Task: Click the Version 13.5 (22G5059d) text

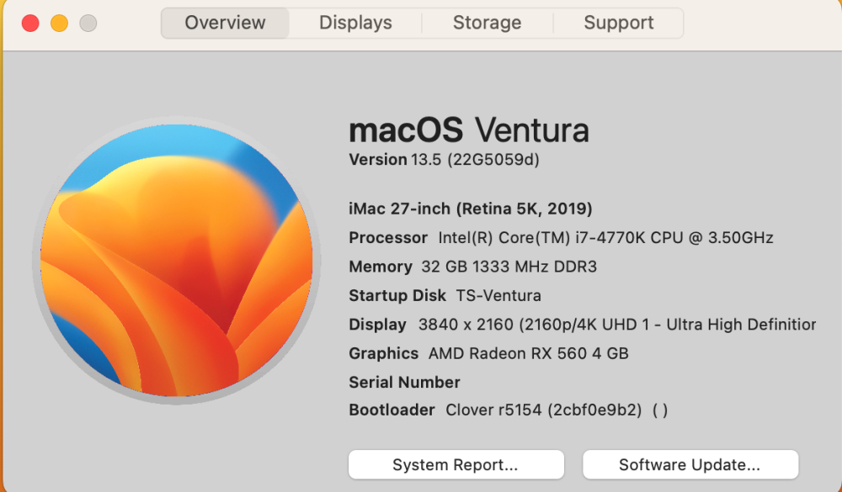Action: click(444, 159)
